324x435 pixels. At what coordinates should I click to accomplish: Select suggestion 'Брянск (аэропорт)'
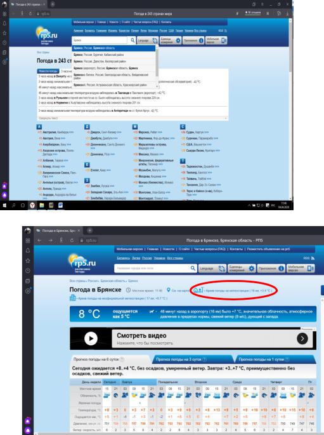[x=113, y=68]
